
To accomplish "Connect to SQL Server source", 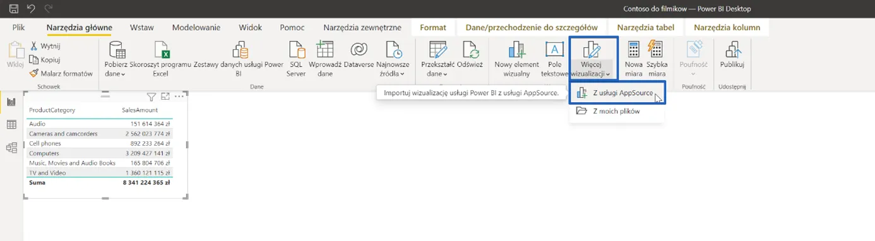I will click(296, 59).
